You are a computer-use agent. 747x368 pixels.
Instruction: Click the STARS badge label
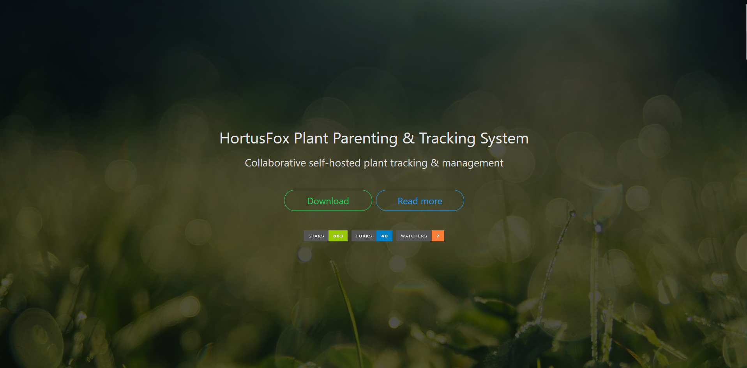tap(316, 236)
